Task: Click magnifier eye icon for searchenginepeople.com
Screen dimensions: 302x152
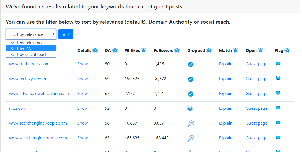Action: 191,123
